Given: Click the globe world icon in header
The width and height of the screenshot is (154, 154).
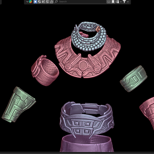Looking at the screenshot, I should tap(47, 2).
